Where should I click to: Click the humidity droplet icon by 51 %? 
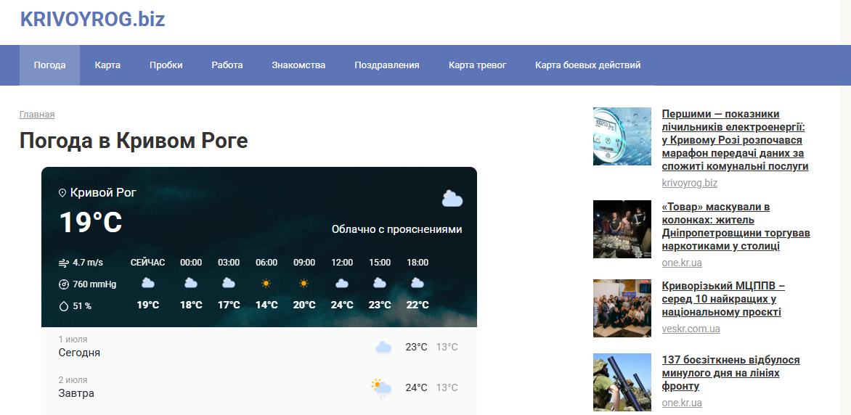tap(63, 306)
